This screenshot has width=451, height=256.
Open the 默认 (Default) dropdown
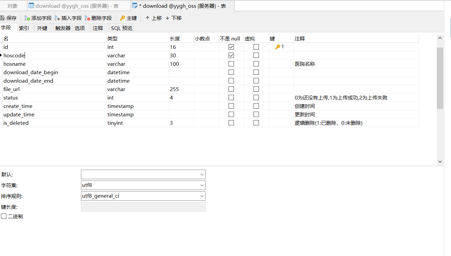tap(202, 174)
